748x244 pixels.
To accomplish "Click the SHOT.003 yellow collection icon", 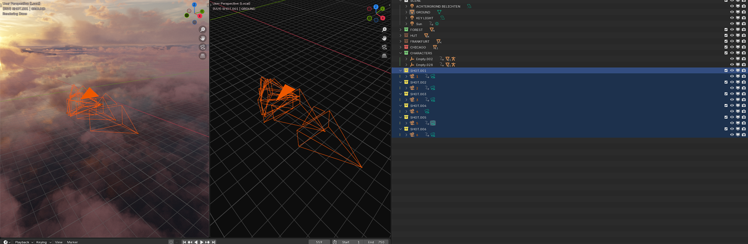I will click(406, 94).
